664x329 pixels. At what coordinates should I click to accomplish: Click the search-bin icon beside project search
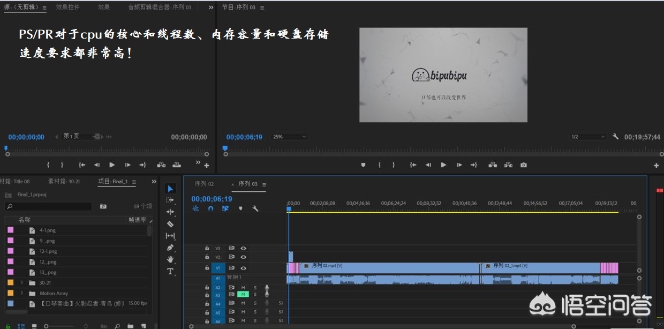[103, 206]
